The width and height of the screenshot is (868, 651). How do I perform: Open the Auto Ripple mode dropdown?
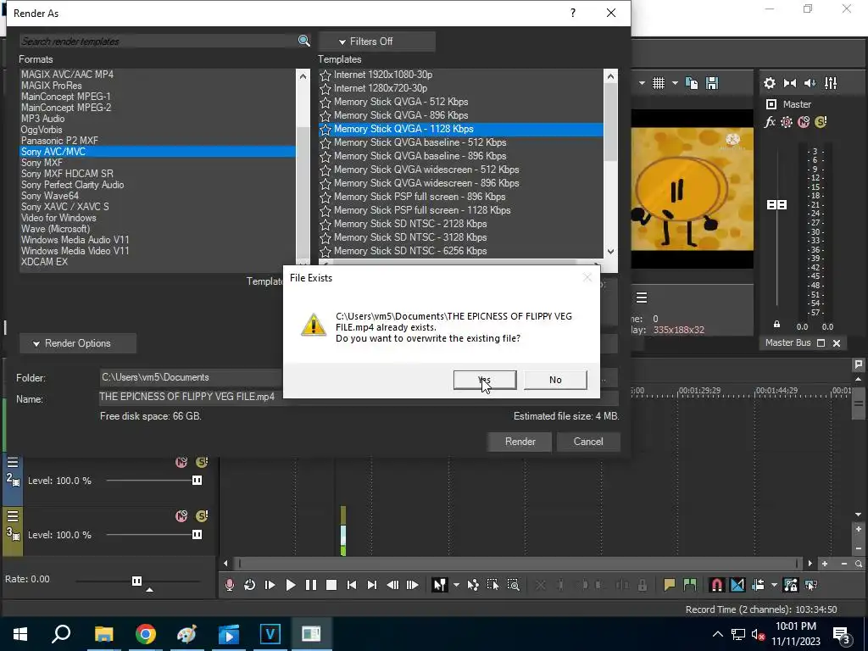click(x=774, y=585)
